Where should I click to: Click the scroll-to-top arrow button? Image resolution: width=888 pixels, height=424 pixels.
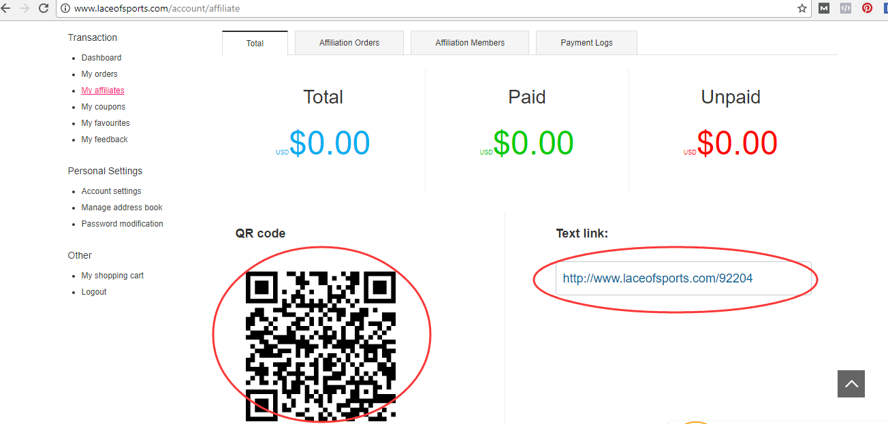point(851,384)
